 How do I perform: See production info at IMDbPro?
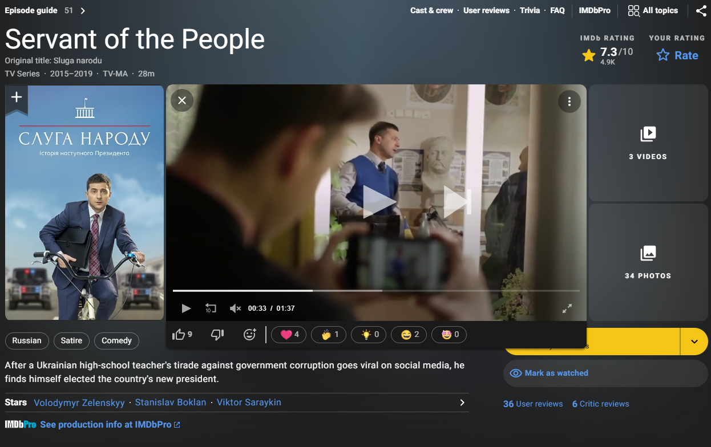[x=110, y=425]
